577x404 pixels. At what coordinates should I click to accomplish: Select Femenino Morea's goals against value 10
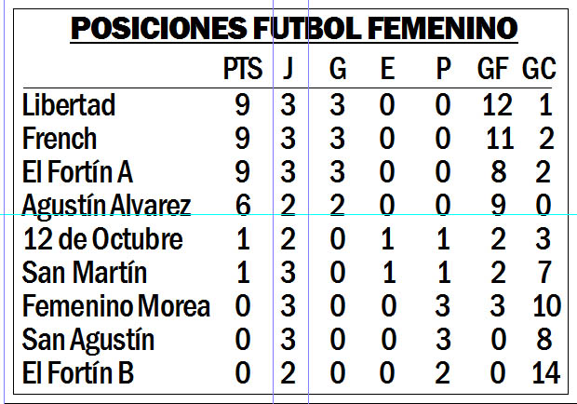click(x=547, y=306)
